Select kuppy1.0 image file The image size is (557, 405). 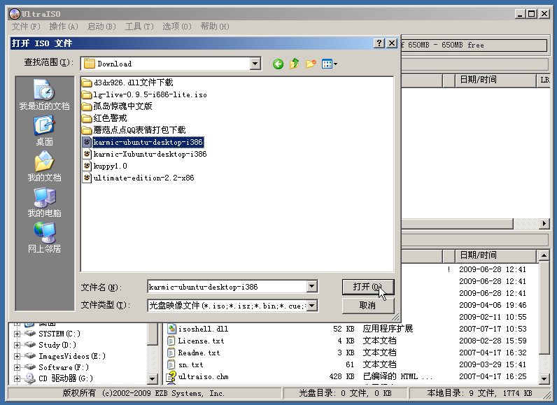pyautogui.click(x=105, y=166)
